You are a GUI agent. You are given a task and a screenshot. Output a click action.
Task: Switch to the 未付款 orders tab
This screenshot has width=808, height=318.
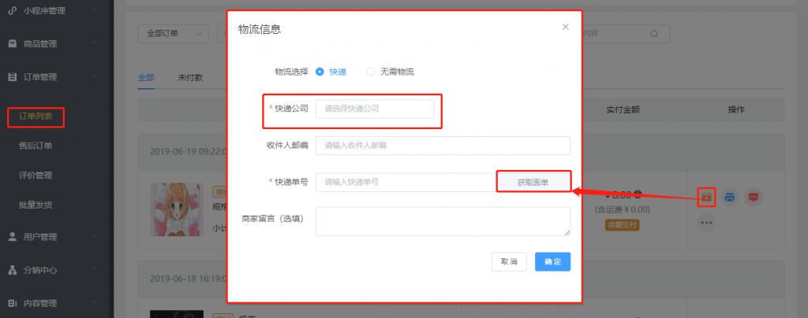191,78
